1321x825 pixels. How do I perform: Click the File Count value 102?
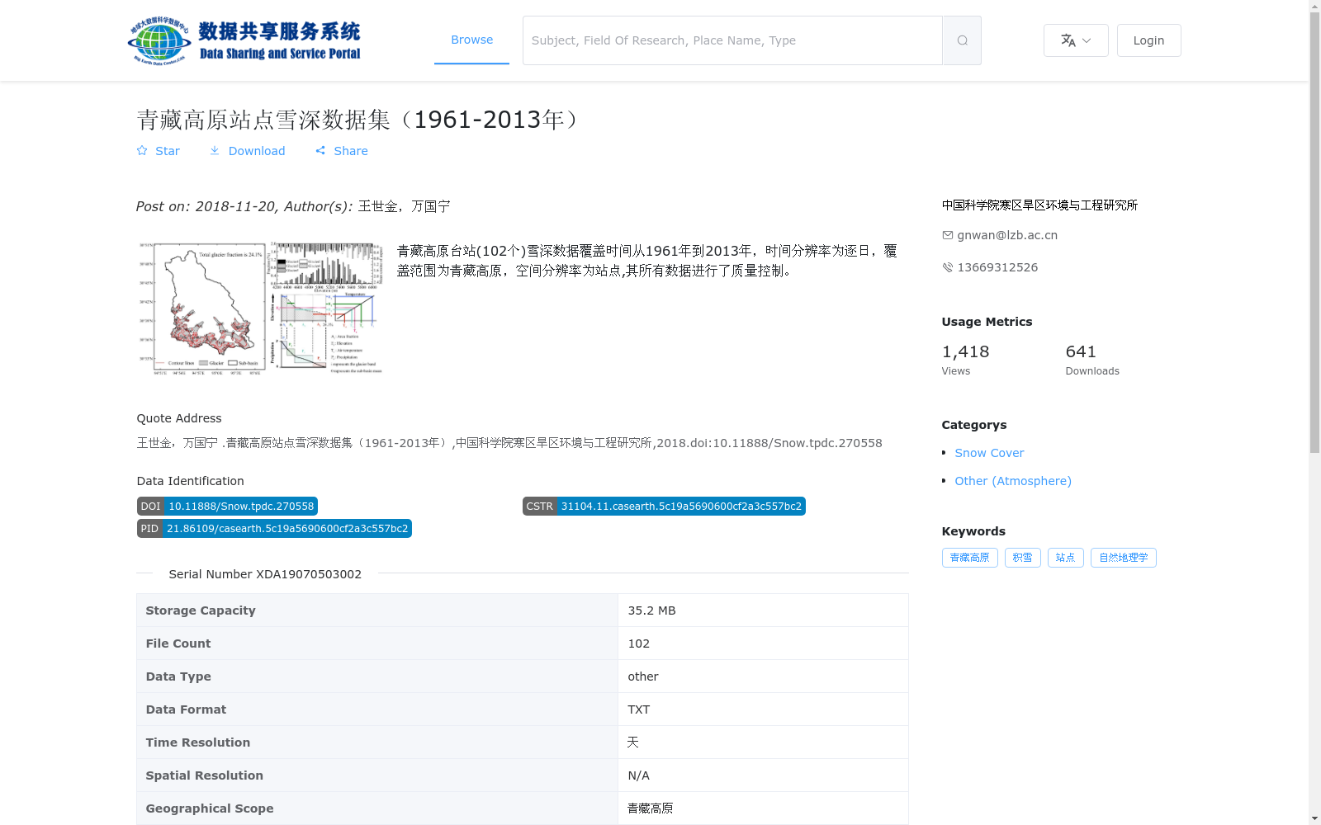tap(638, 643)
